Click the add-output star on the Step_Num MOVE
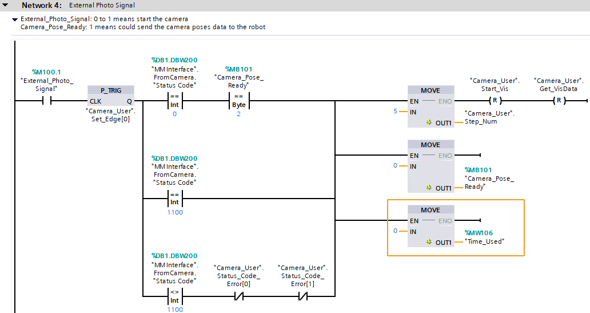Viewport: 590px width, 313px height. [x=429, y=123]
